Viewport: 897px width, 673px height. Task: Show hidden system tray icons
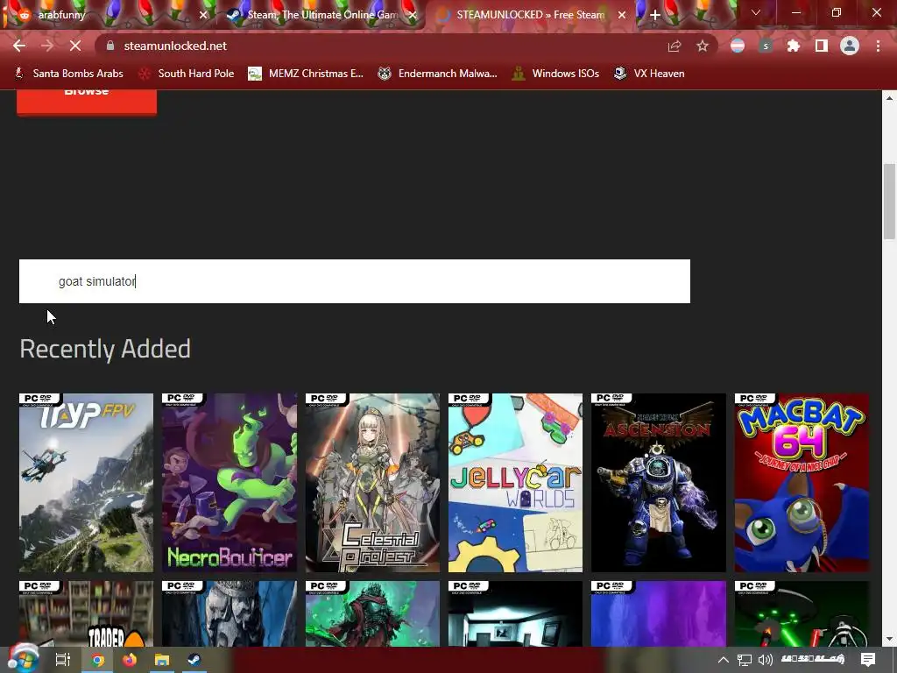click(723, 660)
